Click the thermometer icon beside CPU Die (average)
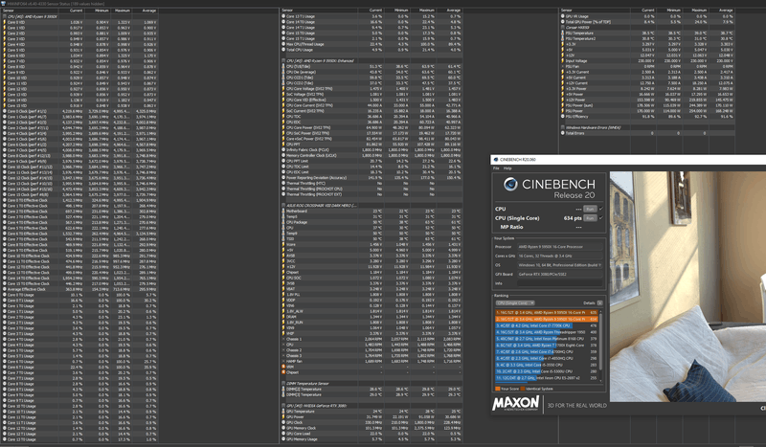This screenshot has width=766, height=447. click(x=283, y=72)
